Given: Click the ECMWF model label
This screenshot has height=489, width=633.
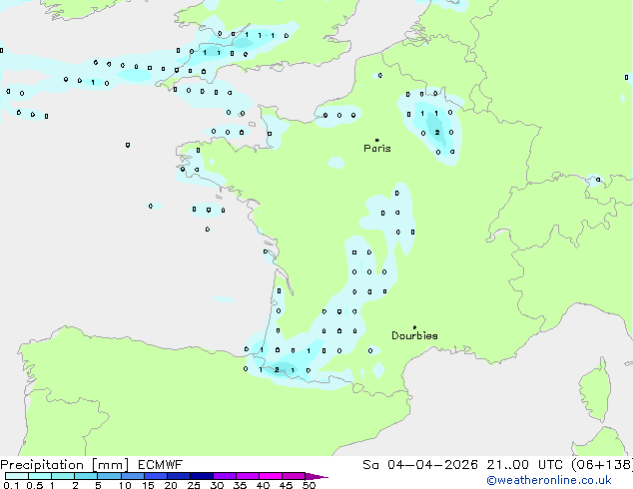Looking at the screenshot, I should click(x=161, y=465).
